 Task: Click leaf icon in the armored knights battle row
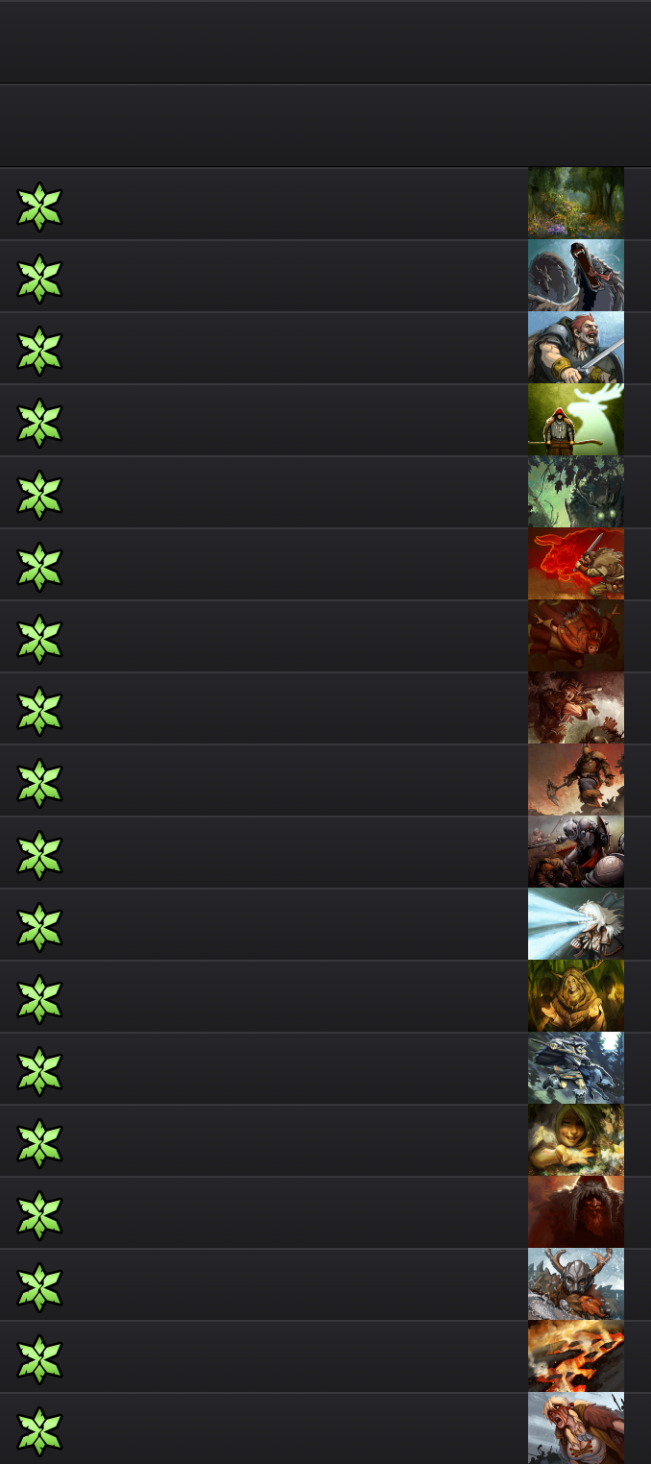click(39, 855)
